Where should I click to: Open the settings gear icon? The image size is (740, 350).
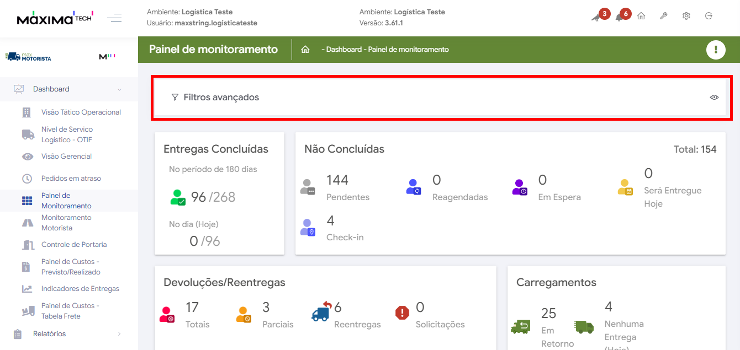pos(686,16)
